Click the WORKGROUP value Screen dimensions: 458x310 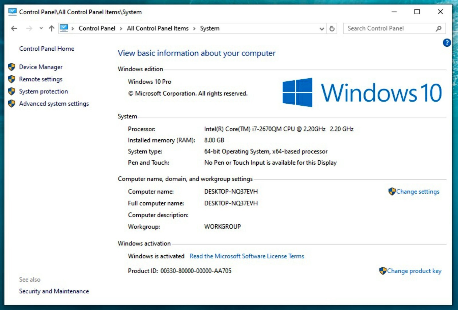coord(222,227)
